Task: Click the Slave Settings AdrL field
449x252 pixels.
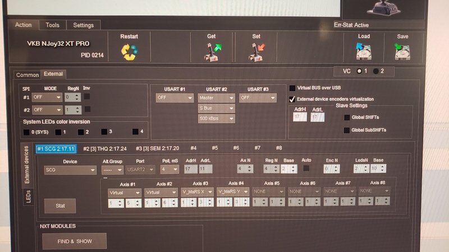Action: pos(317,117)
